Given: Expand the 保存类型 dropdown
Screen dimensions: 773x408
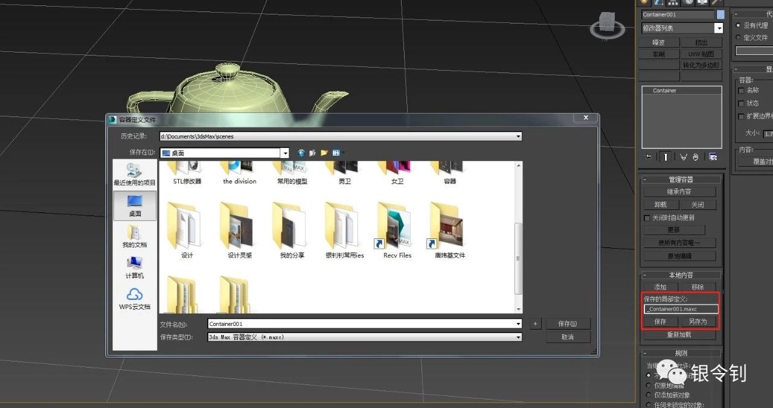Looking at the screenshot, I should 518,337.
